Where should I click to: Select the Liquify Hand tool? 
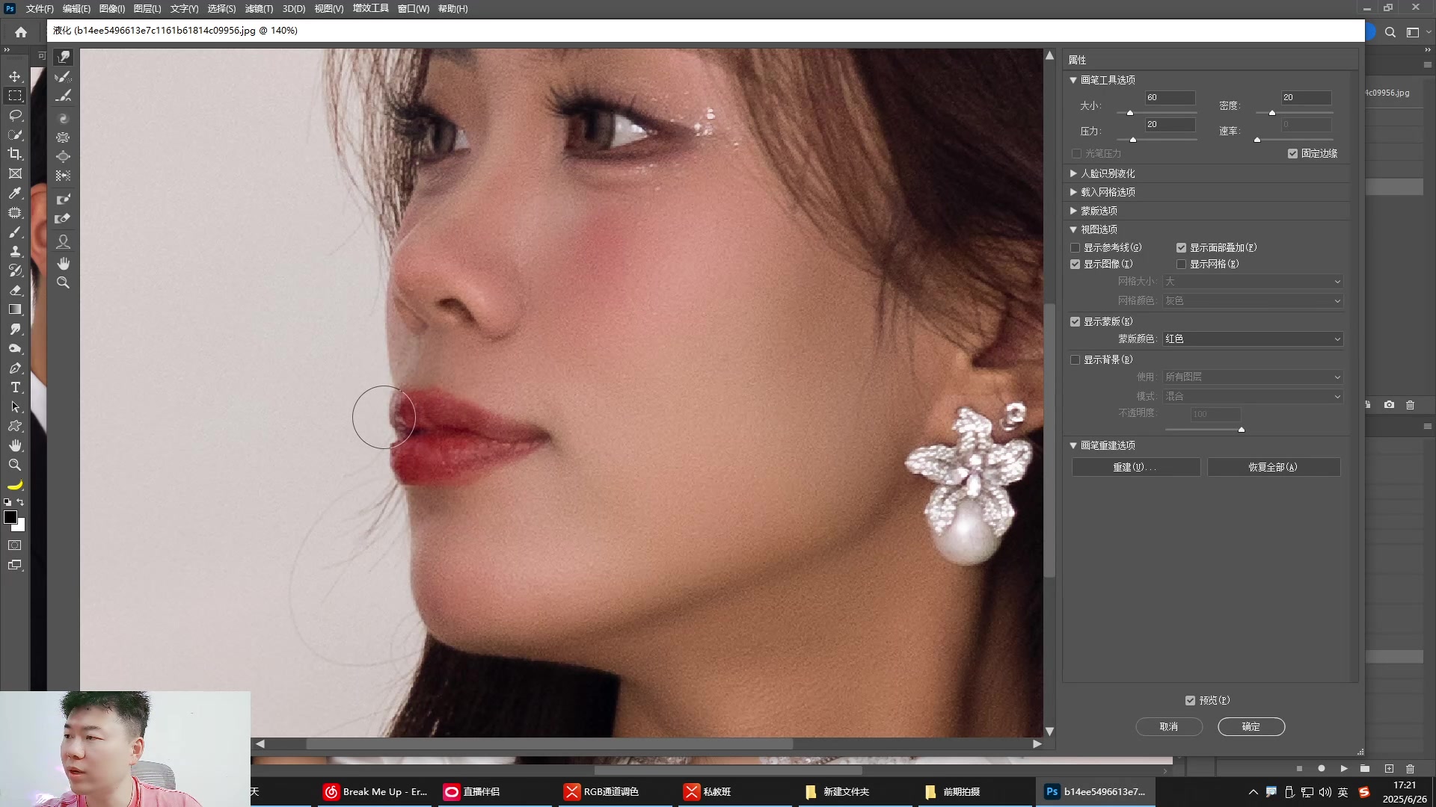[x=64, y=263]
